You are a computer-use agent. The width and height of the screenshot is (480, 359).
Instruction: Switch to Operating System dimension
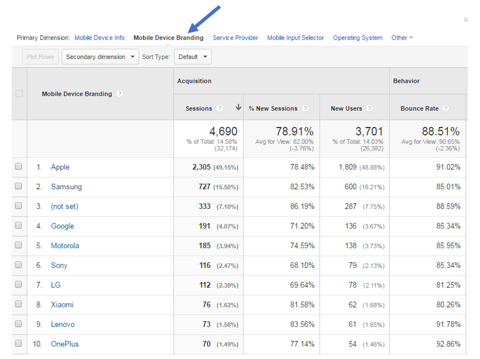pos(358,38)
